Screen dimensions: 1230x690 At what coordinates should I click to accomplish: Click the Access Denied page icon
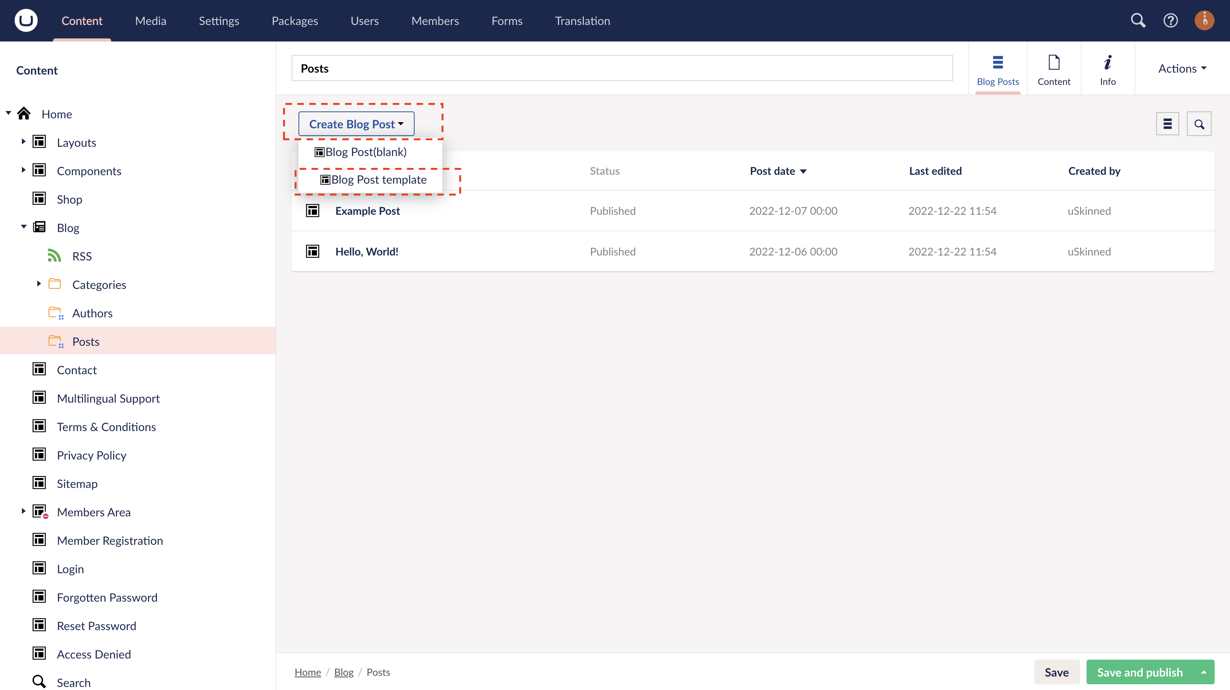(39, 653)
